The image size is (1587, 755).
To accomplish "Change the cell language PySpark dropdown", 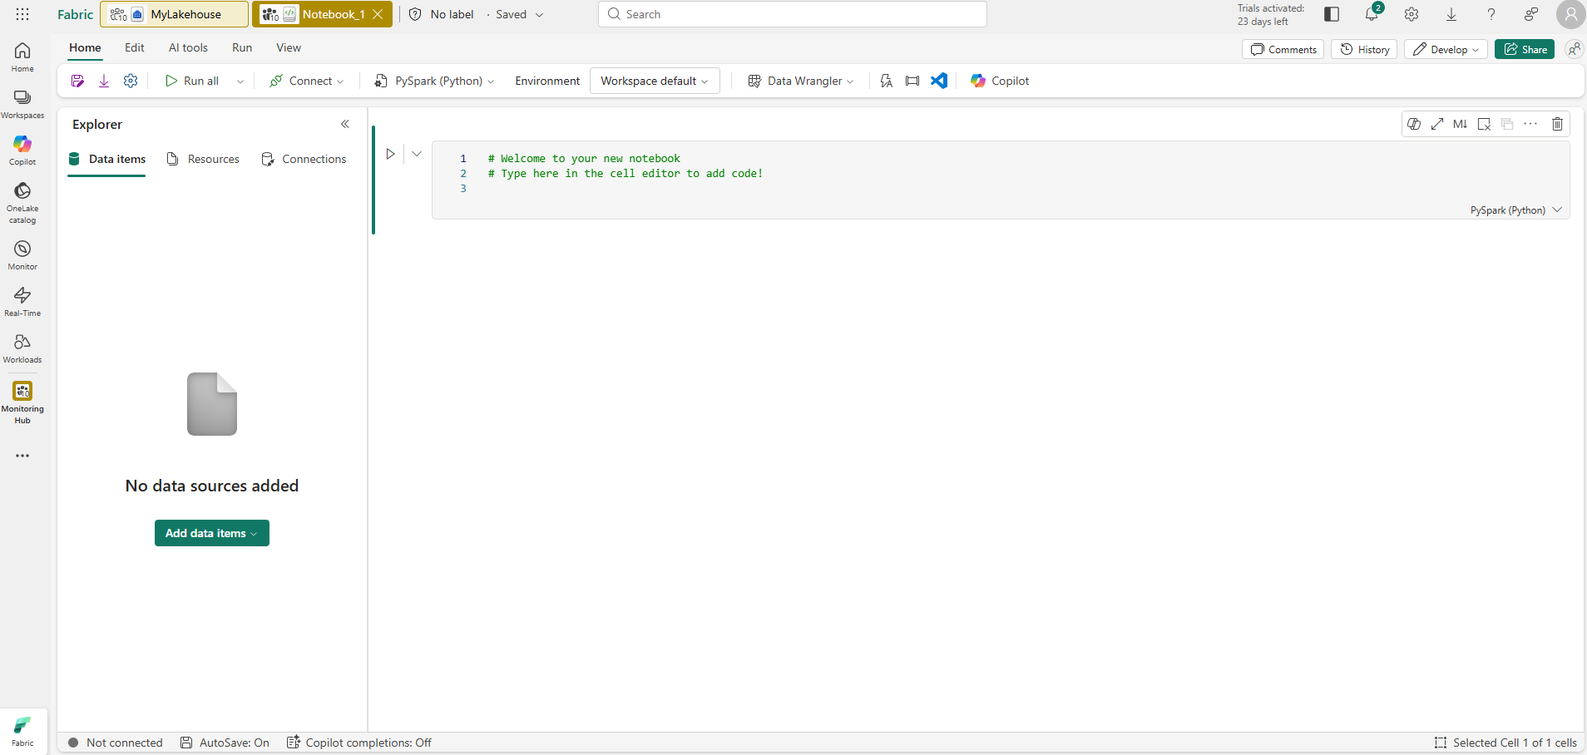I will [x=1515, y=210].
